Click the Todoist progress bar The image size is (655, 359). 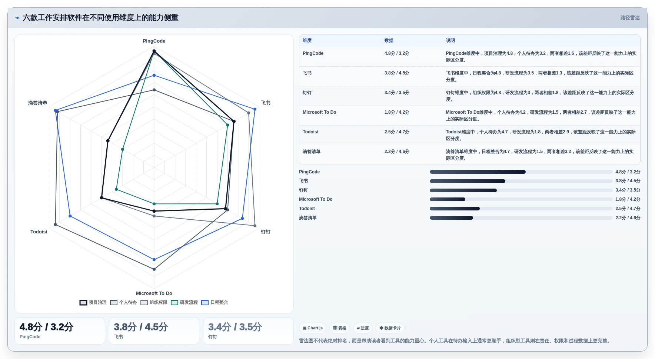521,209
